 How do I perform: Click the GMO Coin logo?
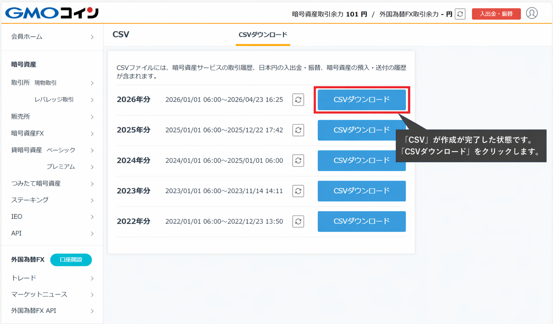coord(52,13)
